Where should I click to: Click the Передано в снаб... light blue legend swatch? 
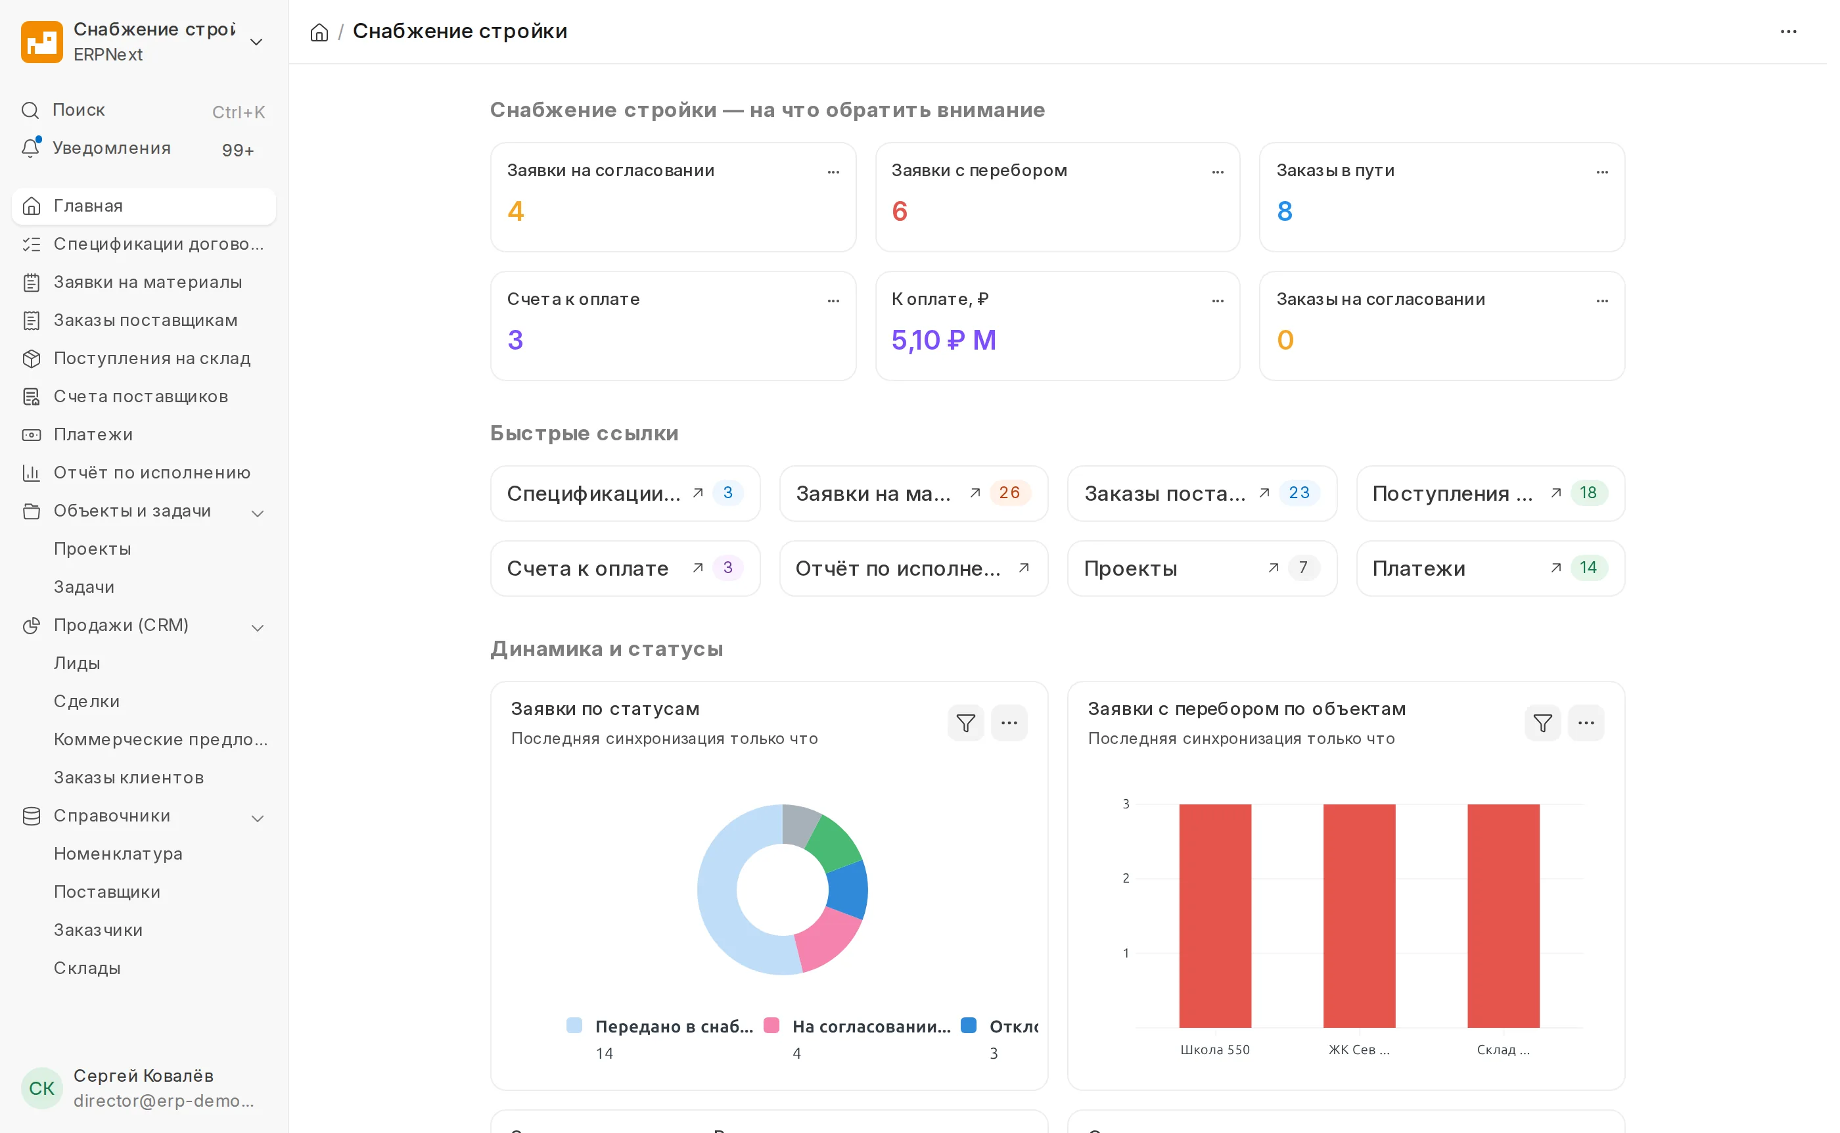(578, 1032)
